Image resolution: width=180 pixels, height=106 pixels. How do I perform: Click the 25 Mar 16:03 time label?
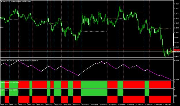pyautogui.click(x=104, y=105)
